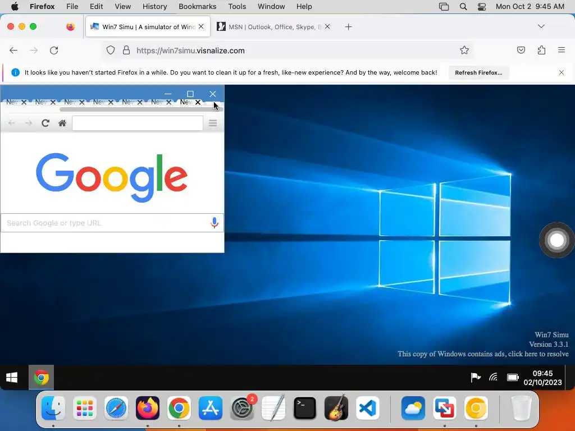Viewport: 575px width, 431px height.
Task: Go forward in Firefox
Action: coord(34,51)
